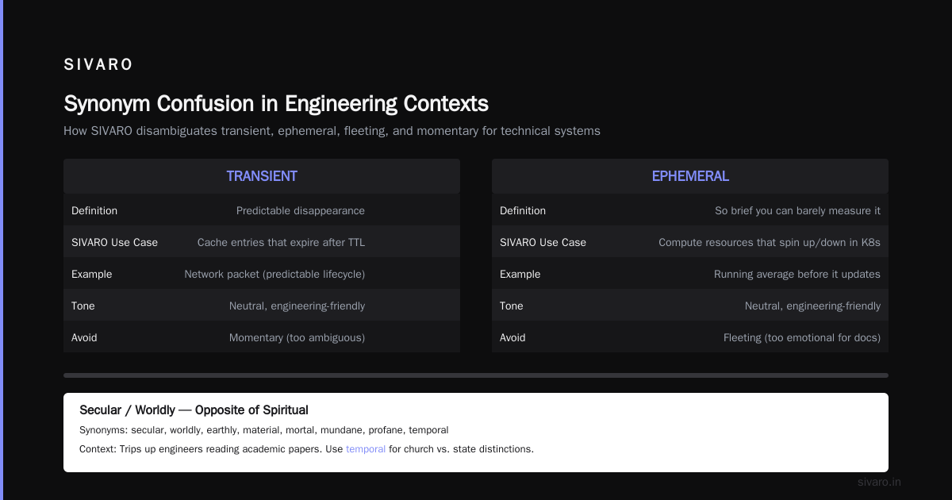The width and height of the screenshot is (952, 500).
Task: Select the EPHEMERAL column header
Action: tap(690, 176)
